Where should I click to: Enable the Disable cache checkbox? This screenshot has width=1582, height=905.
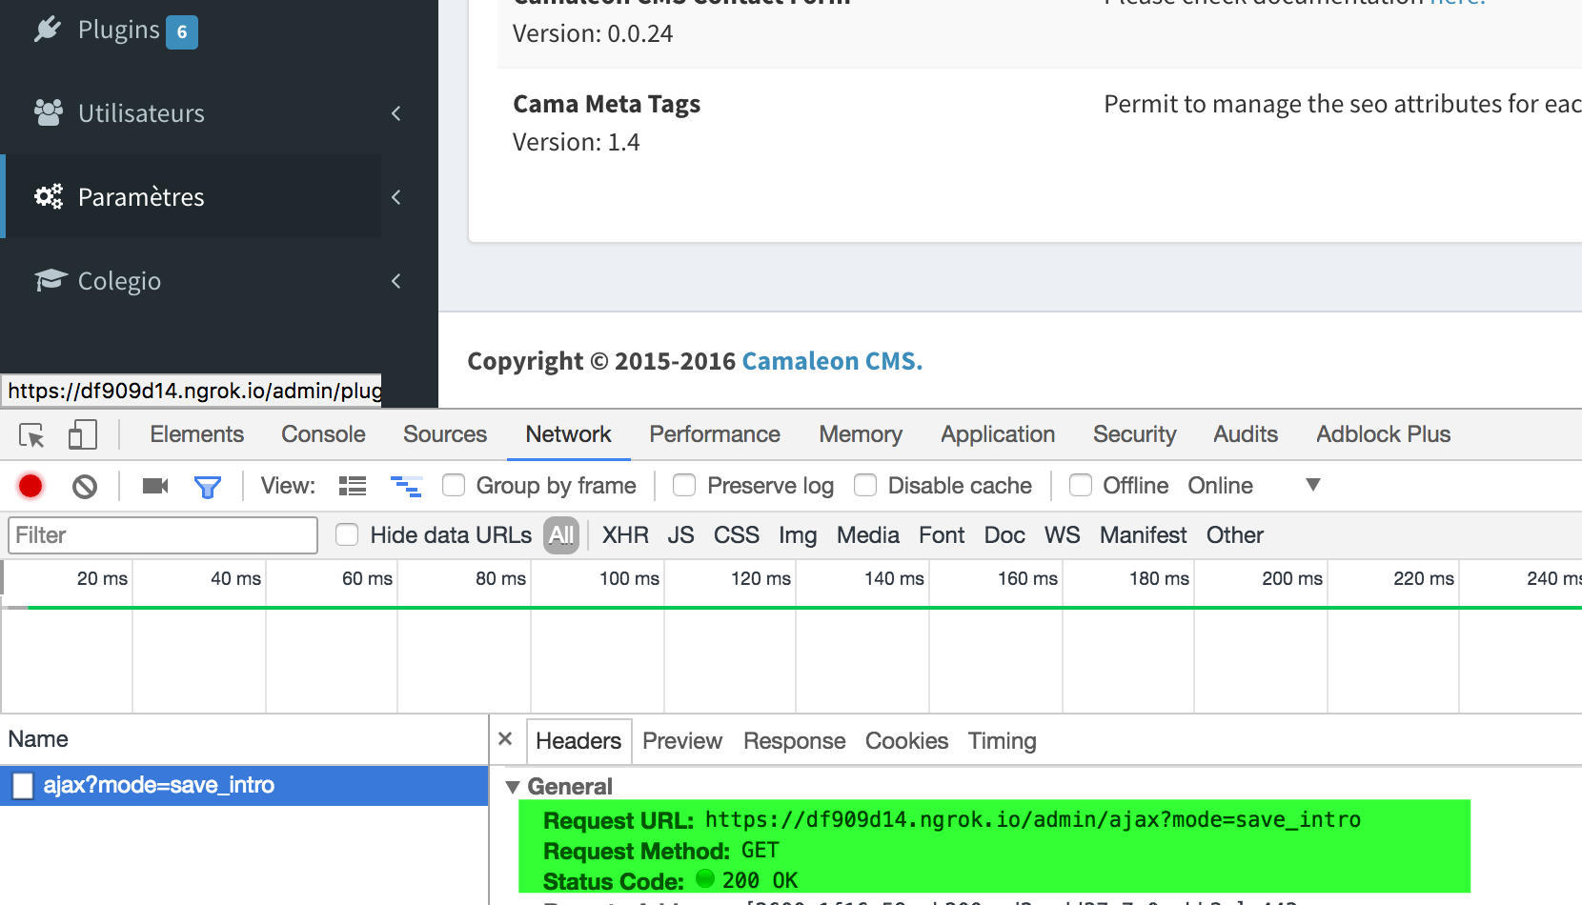click(865, 485)
